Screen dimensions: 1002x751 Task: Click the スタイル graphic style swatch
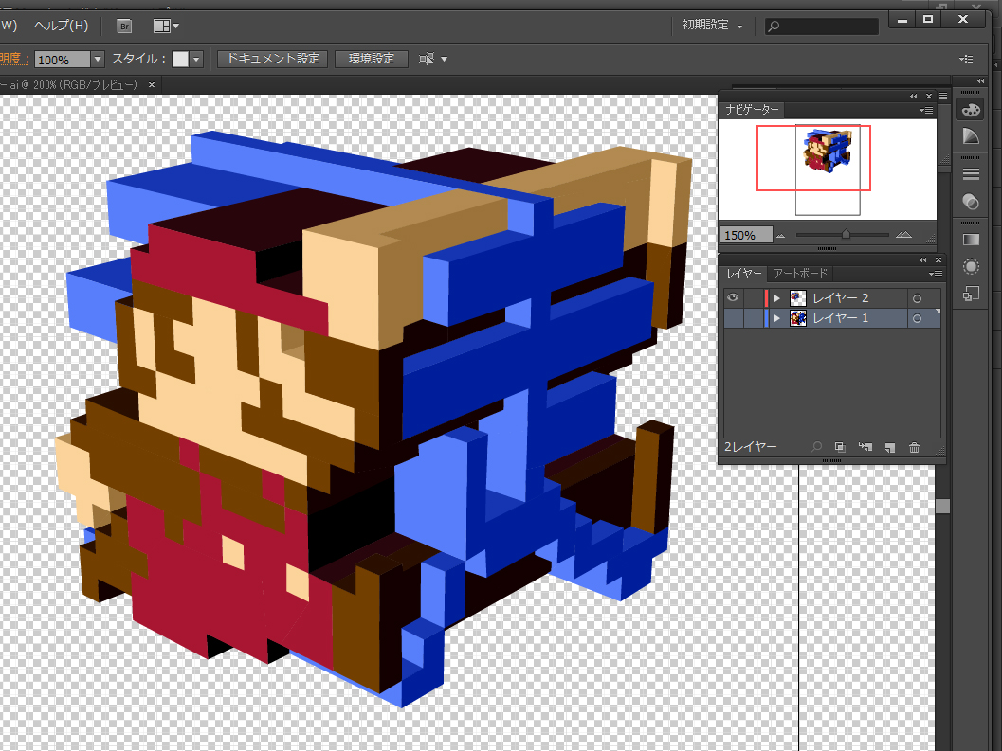coord(180,59)
